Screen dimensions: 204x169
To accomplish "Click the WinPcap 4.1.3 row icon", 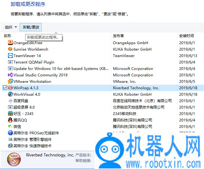I will [x=10, y=88].
